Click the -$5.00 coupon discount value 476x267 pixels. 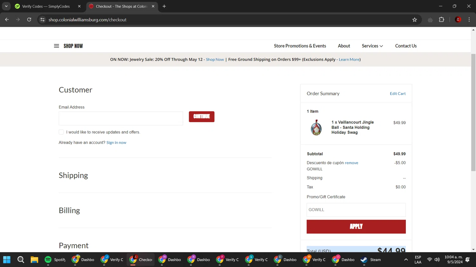tap(400, 163)
